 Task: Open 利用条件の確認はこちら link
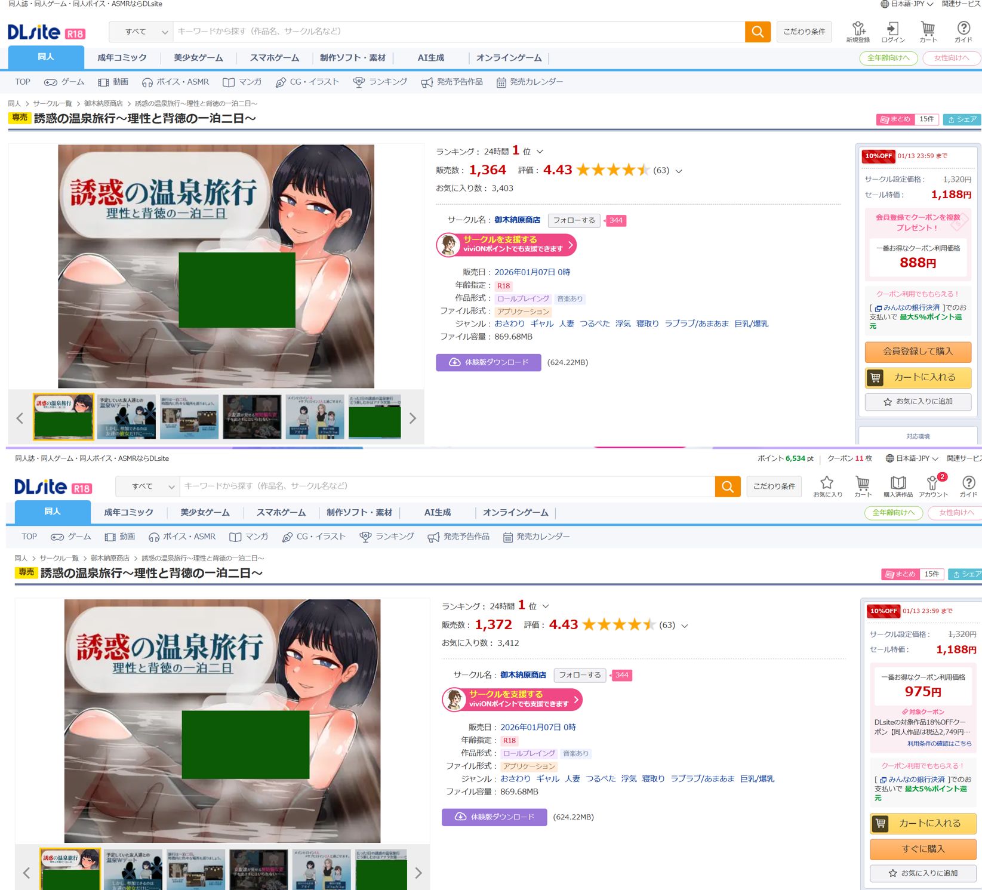(x=940, y=744)
